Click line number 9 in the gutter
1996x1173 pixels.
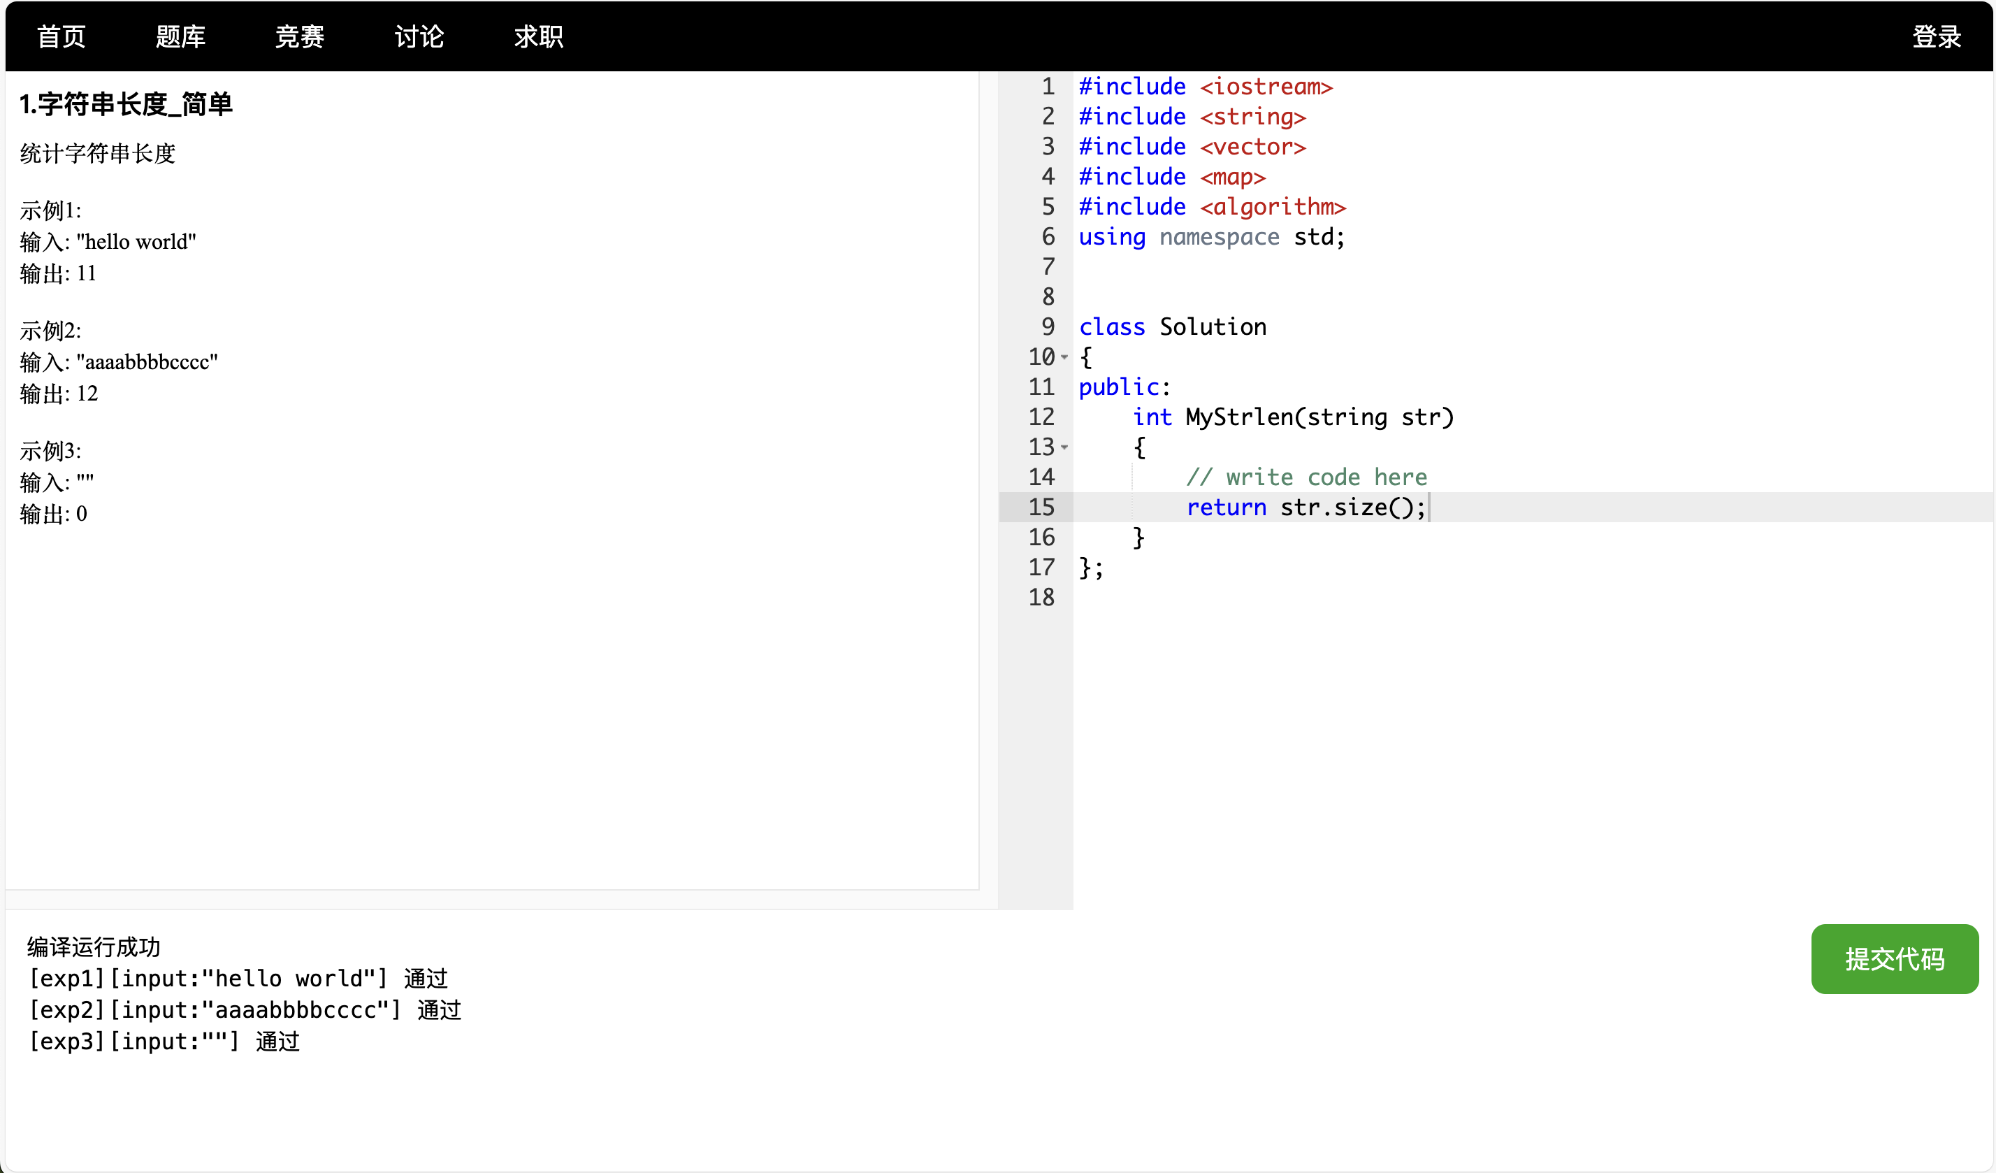[1047, 326]
